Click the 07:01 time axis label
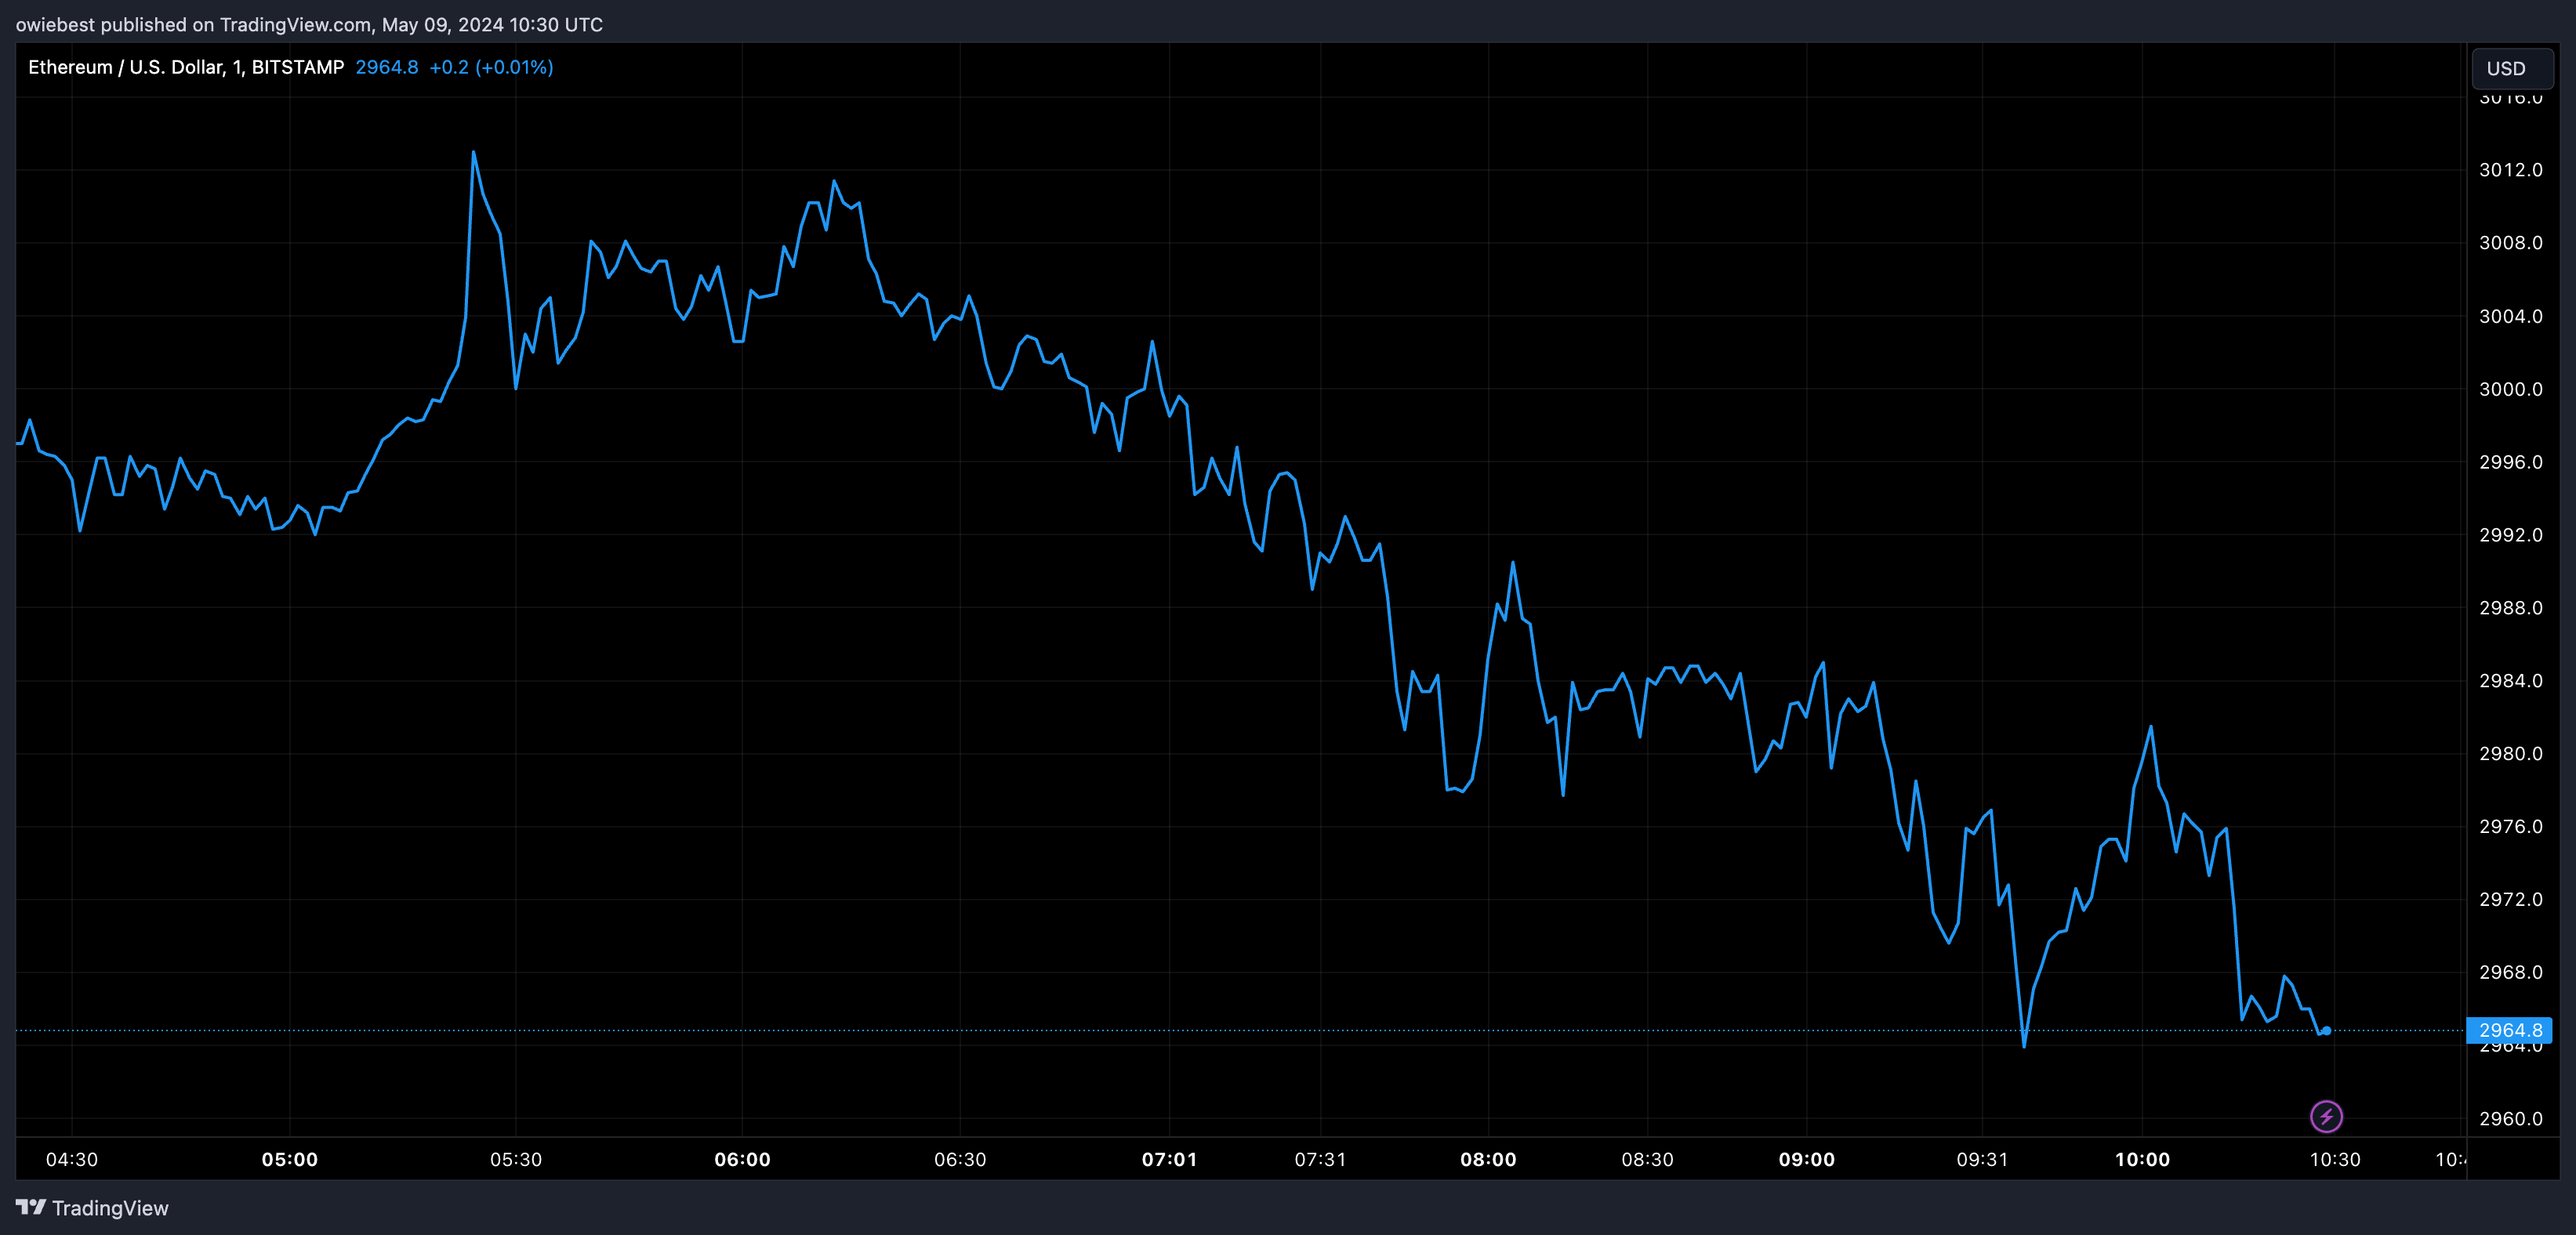This screenshot has height=1235, width=2576. tap(1169, 1159)
